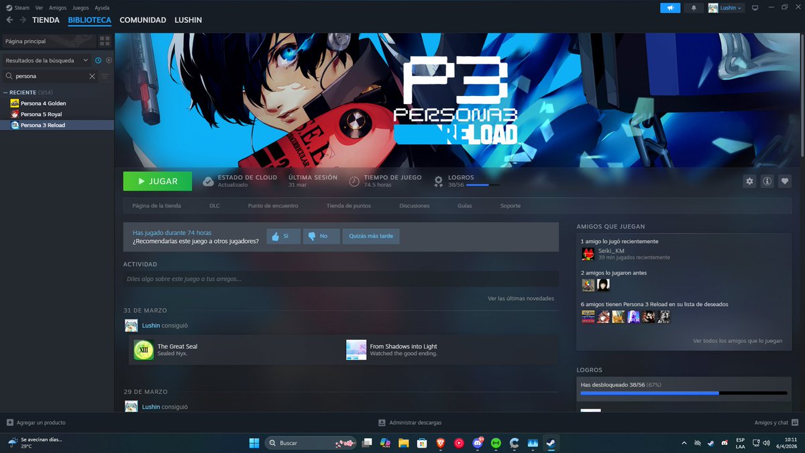Go back with the left arrow
This screenshot has height=453, width=805.
(x=9, y=20)
